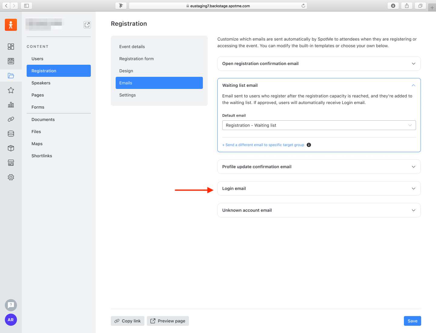Open the cube package icon
Image resolution: width=436 pixels, height=333 pixels.
[x=11, y=148]
